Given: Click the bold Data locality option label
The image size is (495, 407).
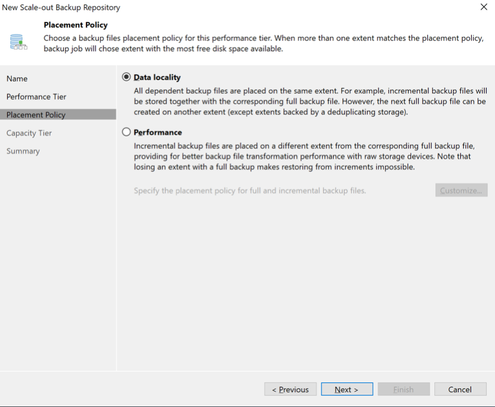Looking at the screenshot, I should 157,78.
